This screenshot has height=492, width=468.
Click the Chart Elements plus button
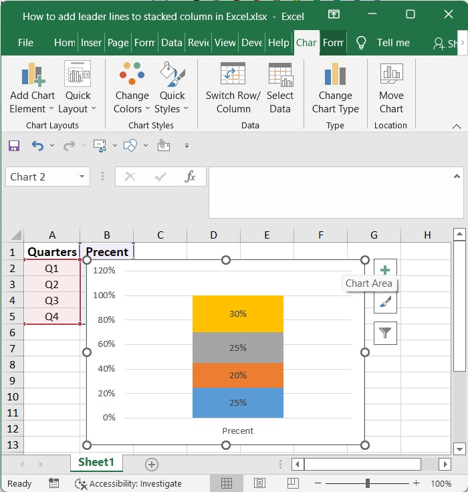pos(385,269)
